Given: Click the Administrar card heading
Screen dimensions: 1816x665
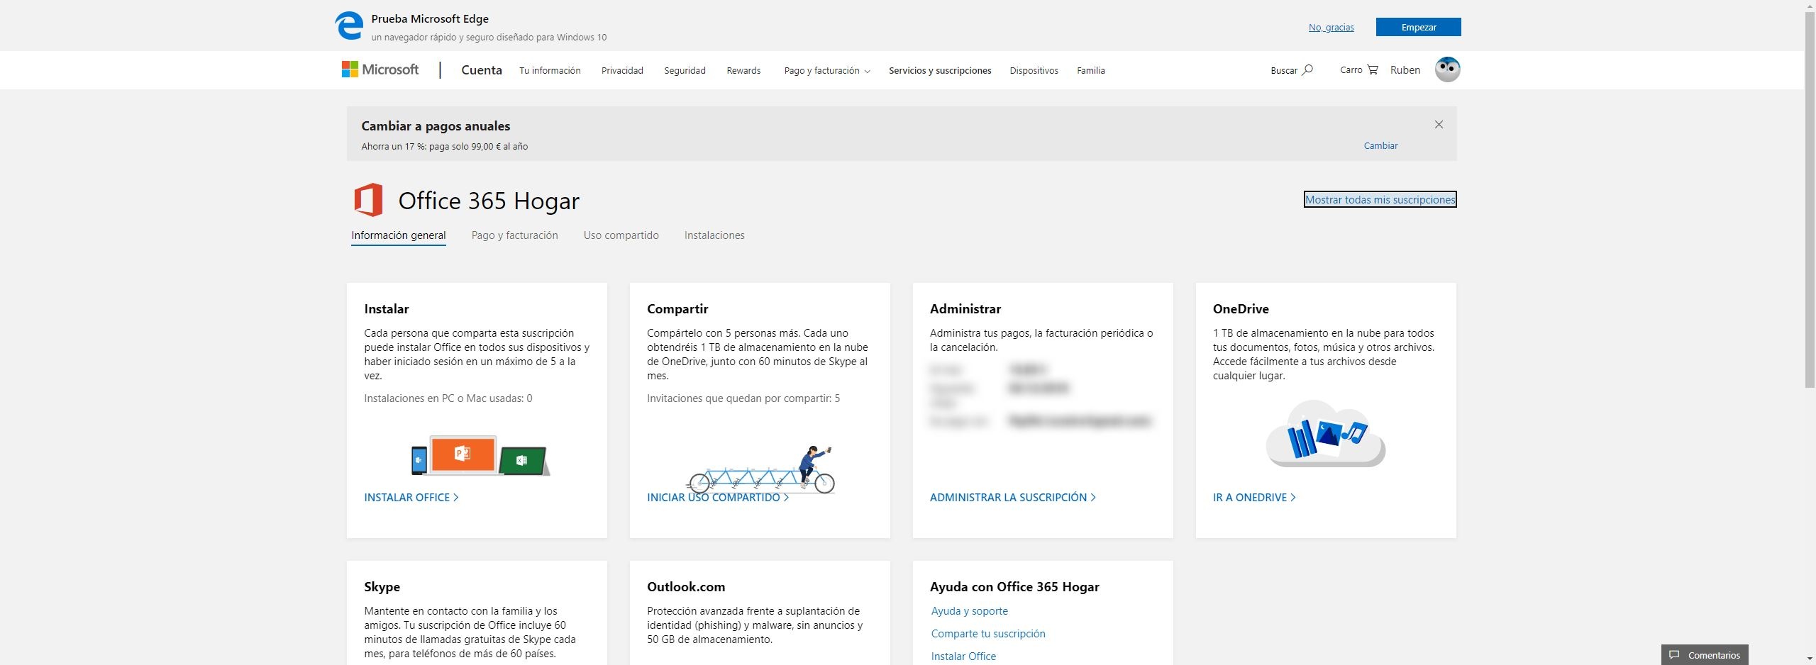Looking at the screenshot, I should click(965, 309).
